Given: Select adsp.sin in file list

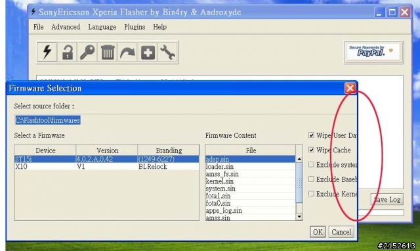Looking at the screenshot, I should tap(251, 159).
